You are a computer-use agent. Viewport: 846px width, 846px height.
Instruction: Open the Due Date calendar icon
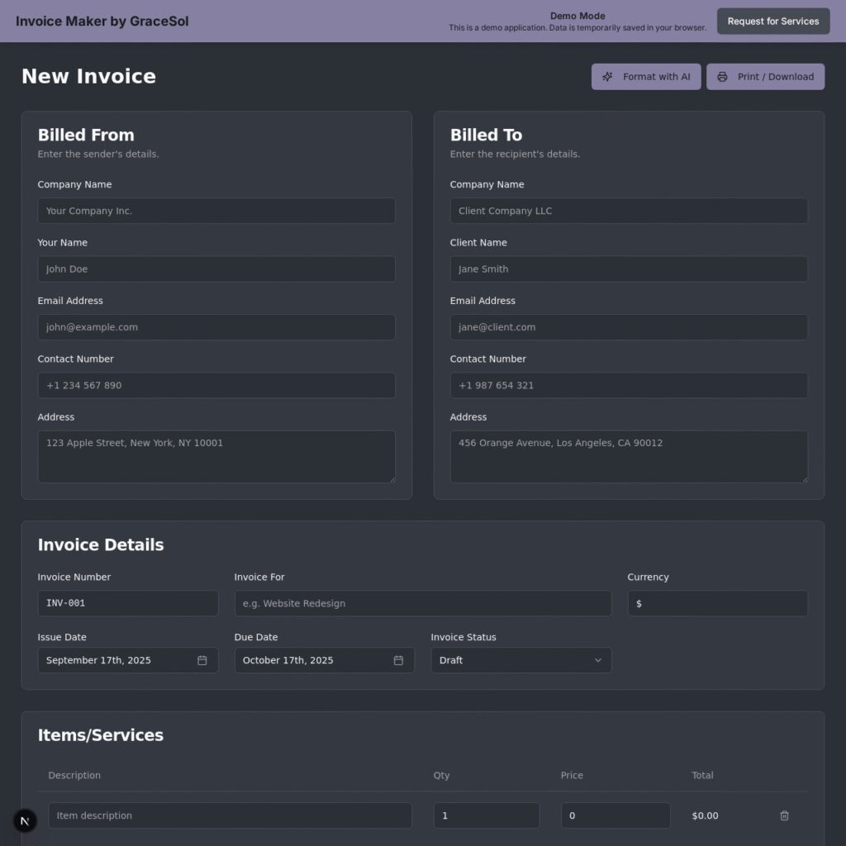pos(398,660)
